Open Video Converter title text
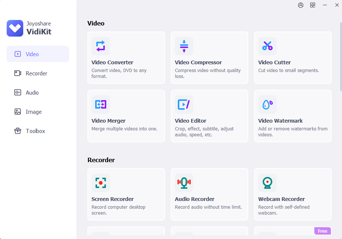Screen dimensions: 342x239 point(112,62)
